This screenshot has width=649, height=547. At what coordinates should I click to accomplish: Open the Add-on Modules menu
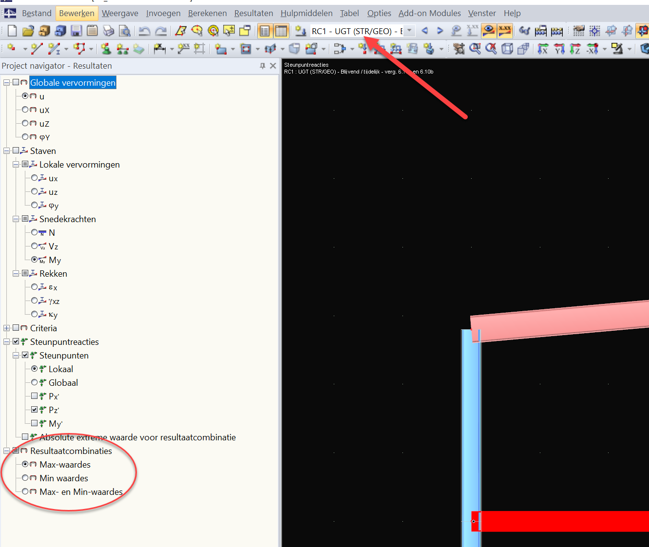point(430,13)
